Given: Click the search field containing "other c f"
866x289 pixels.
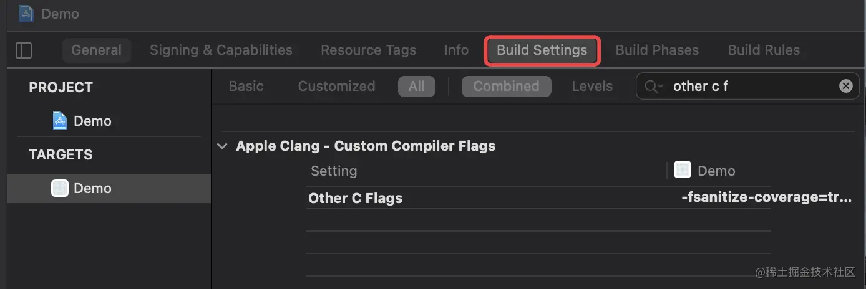Looking at the screenshot, I should [x=749, y=87].
